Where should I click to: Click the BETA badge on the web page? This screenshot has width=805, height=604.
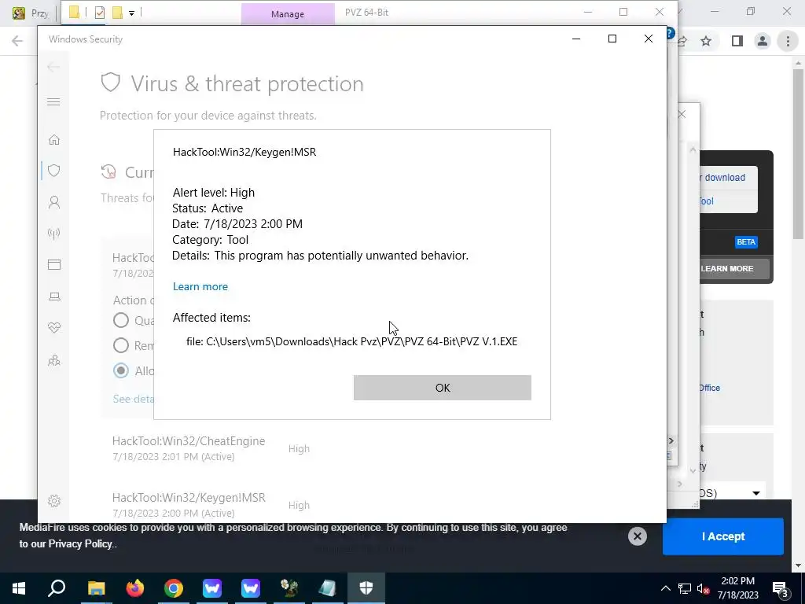tap(746, 242)
